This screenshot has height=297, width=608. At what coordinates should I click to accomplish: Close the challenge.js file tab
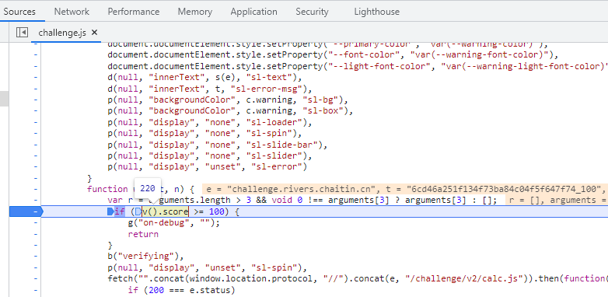coord(94,33)
